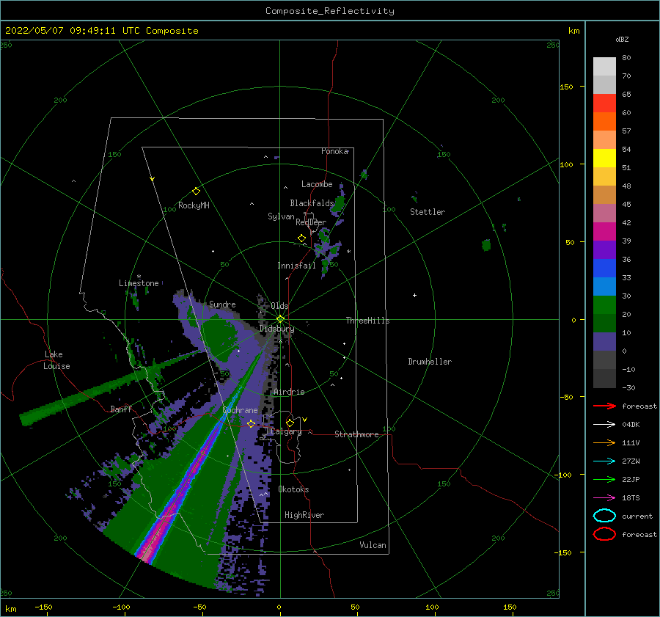The height and width of the screenshot is (617, 660).
Task: Click the 'Lake Louise' map label
Action: (56, 360)
